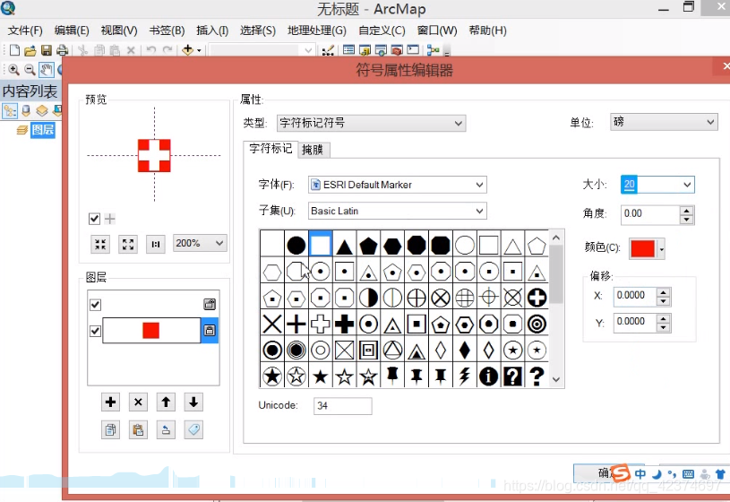The height and width of the screenshot is (502, 730).
Task: Switch to the 掩膜 tab
Action: 313,150
